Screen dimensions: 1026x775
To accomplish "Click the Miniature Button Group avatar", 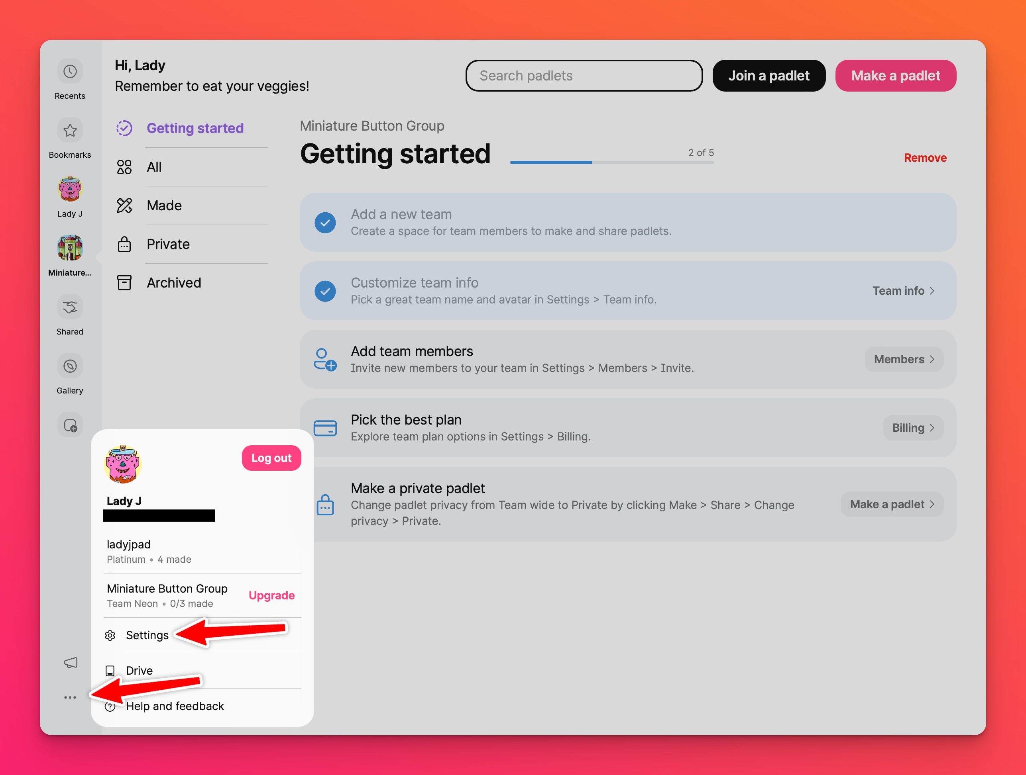I will (x=69, y=248).
